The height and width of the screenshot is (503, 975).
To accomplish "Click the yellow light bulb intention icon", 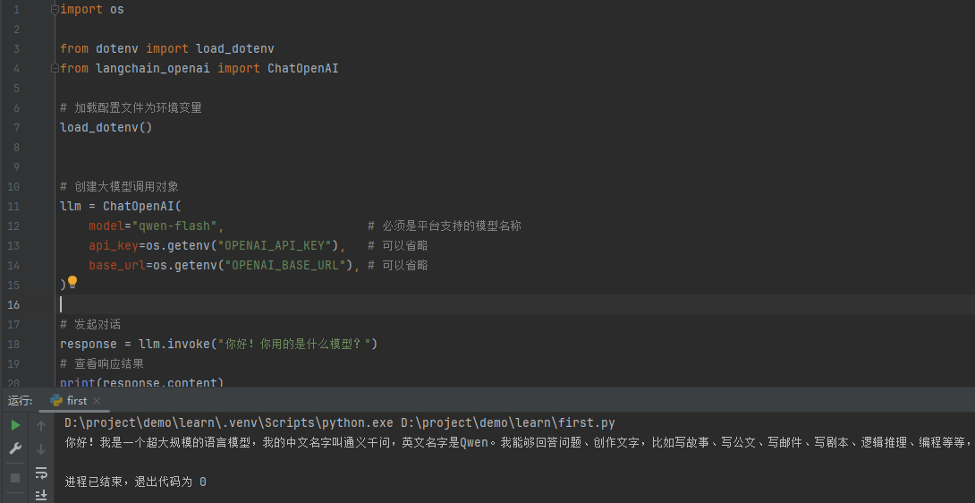I will pyautogui.click(x=72, y=283).
